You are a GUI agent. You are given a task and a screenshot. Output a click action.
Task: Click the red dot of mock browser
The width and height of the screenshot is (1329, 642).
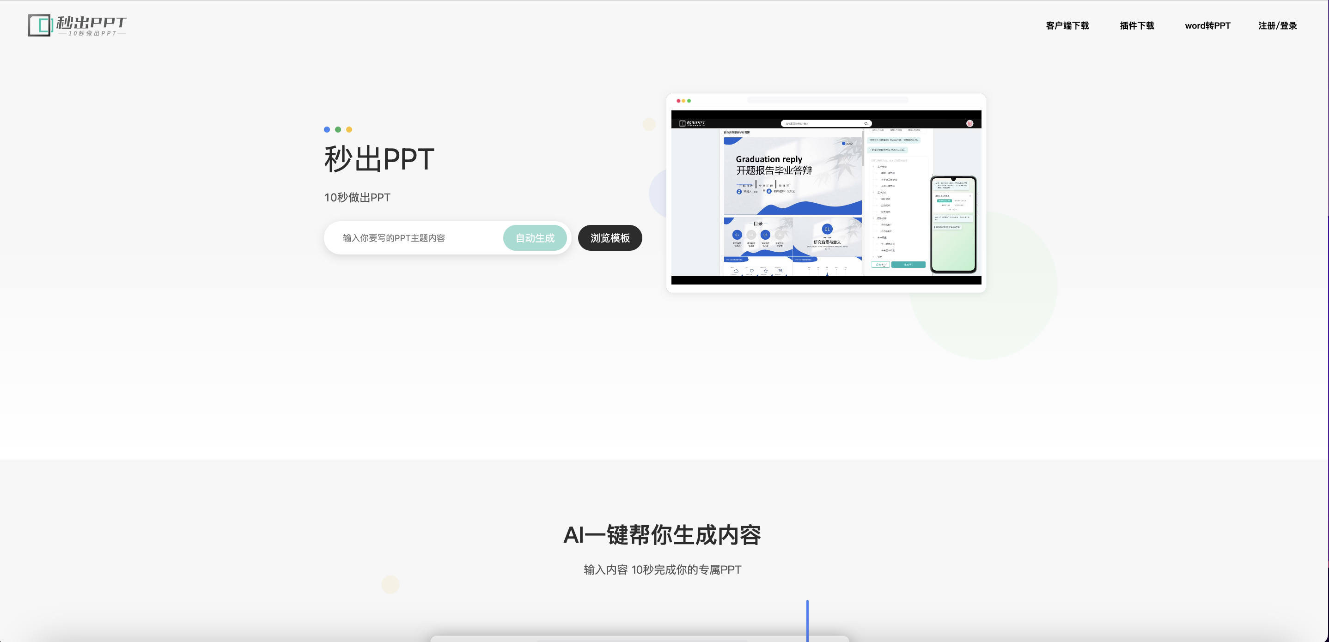coord(678,101)
